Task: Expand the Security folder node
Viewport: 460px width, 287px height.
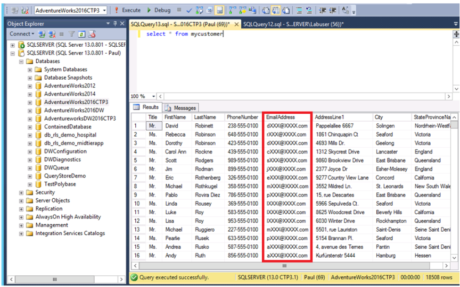Action: [21, 193]
